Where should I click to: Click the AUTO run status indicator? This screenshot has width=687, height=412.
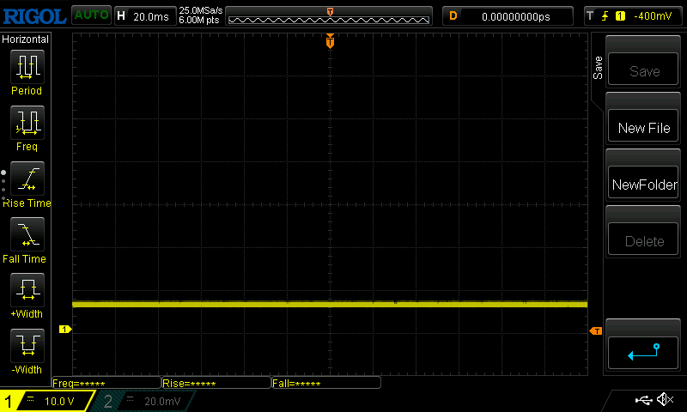click(x=91, y=15)
